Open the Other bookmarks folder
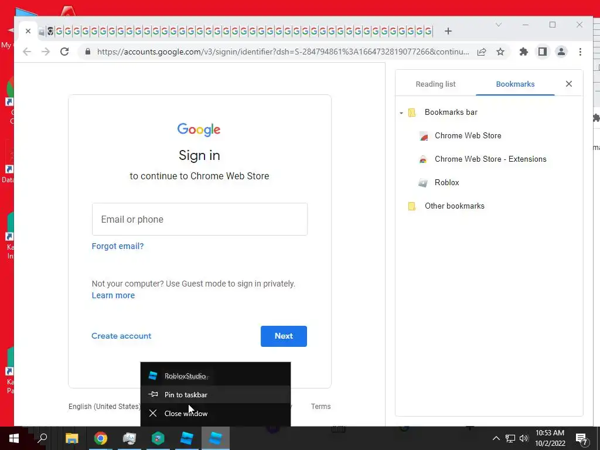Viewport: 600px width, 450px height. pos(455,206)
